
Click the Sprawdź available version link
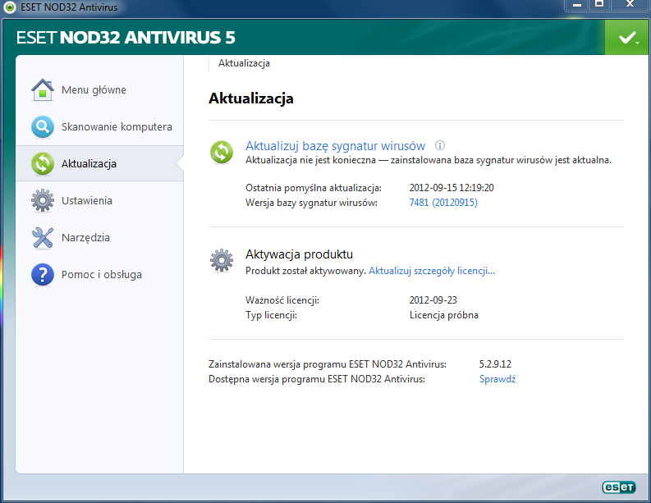497,379
